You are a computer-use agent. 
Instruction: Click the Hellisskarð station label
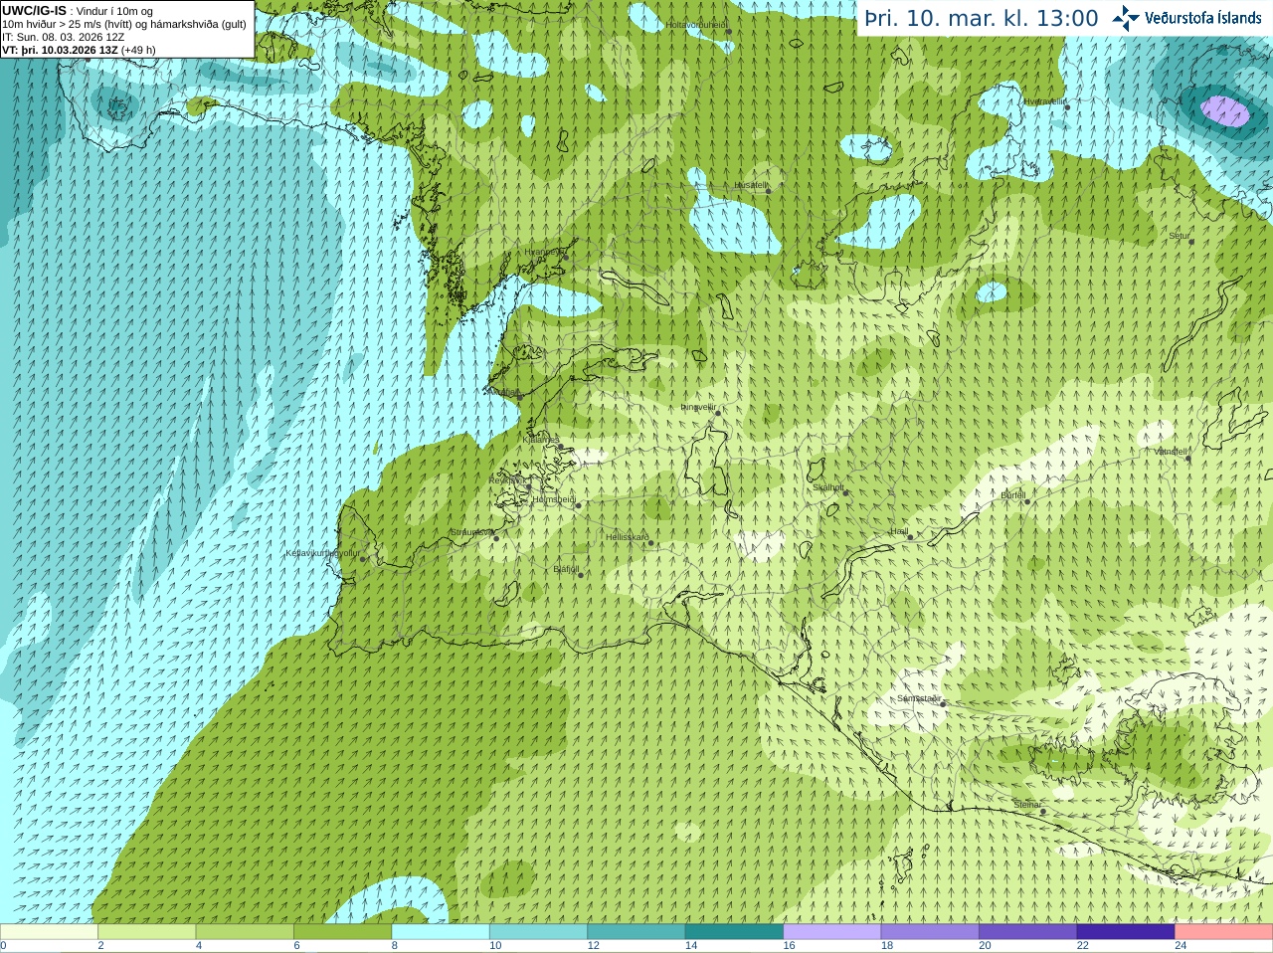(628, 537)
